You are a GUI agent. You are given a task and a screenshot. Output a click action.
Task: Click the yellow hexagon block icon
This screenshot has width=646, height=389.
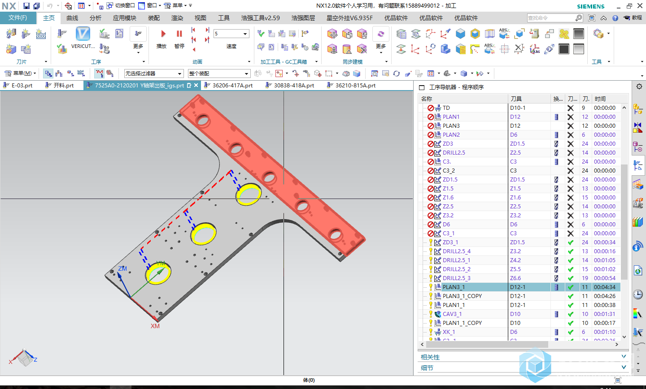coord(475,34)
